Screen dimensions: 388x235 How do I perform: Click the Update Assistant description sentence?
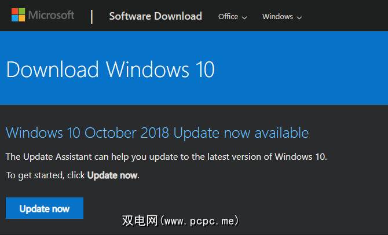pyautogui.click(x=166, y=157)
